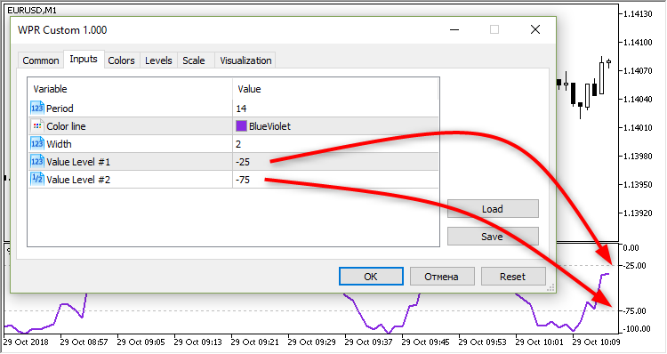
Task: Edit the Period value 14
Action: [241, 109]
